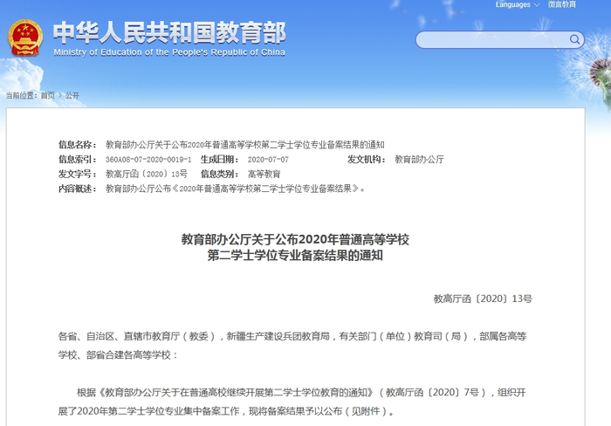The image size is (611, 426).
Task: Click the bold centered notice headline
Action: (x=295, y=247)
